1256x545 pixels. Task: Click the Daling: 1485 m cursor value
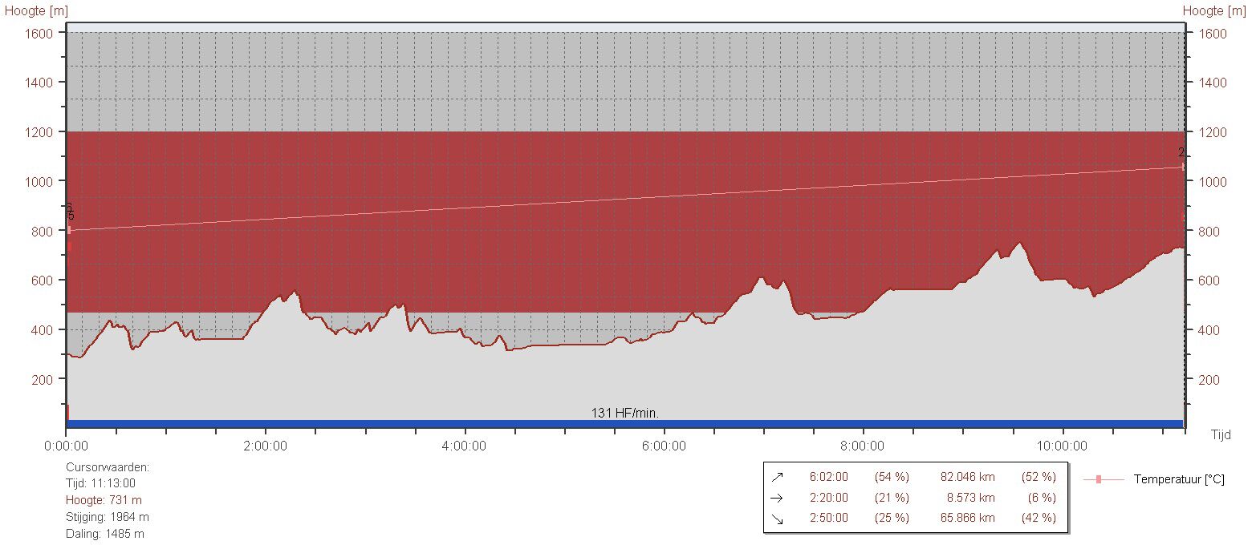(104, 534)
